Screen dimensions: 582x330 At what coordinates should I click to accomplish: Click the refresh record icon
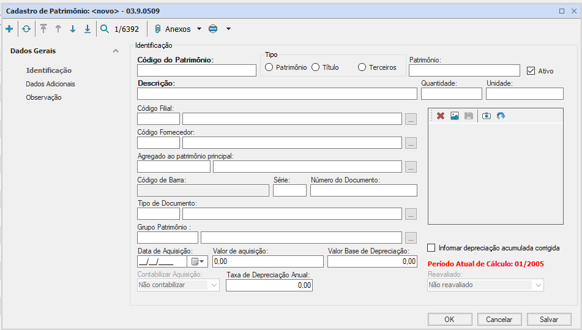pyautogui.click(x=26, y=29)
